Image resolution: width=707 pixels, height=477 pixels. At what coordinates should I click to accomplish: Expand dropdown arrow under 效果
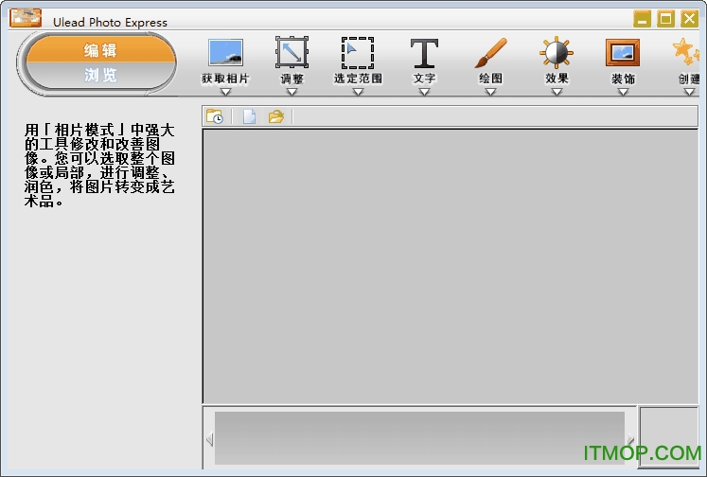pyautogui.click(x=557, y=92)
